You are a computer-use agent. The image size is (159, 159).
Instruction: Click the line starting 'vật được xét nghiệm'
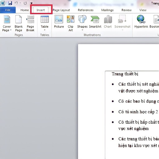(x=138, y=91)
